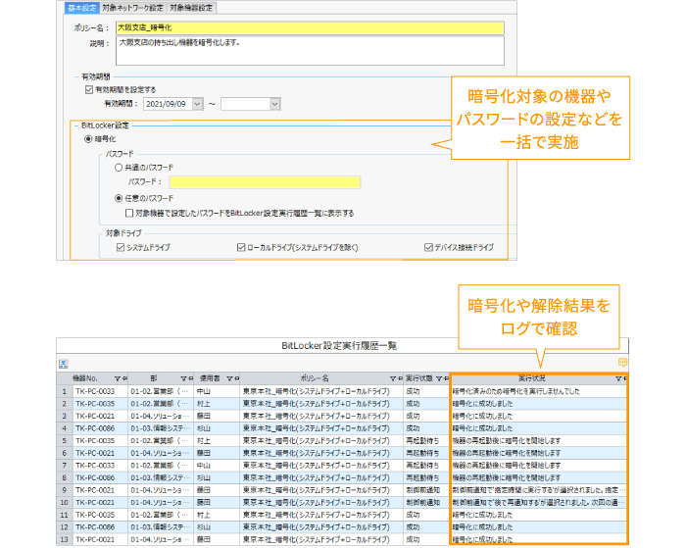Open the filter icon in 実行状態 column header
Image resolution: width=686 pixels, height=548 pixels.
pos(439,378)
